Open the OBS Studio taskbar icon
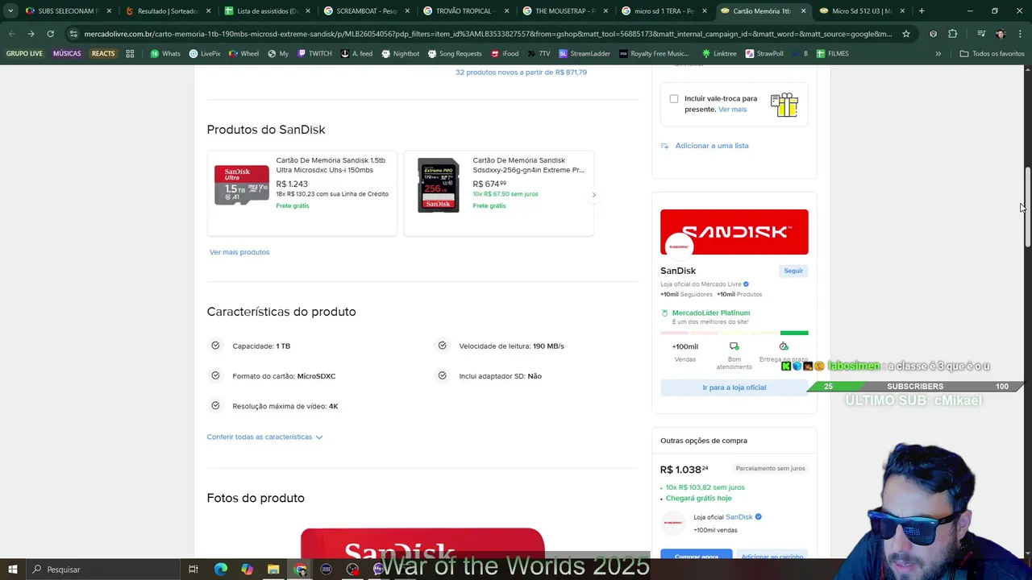The height and width of the screenshot is (580, 1032). [x=352, y=570]
